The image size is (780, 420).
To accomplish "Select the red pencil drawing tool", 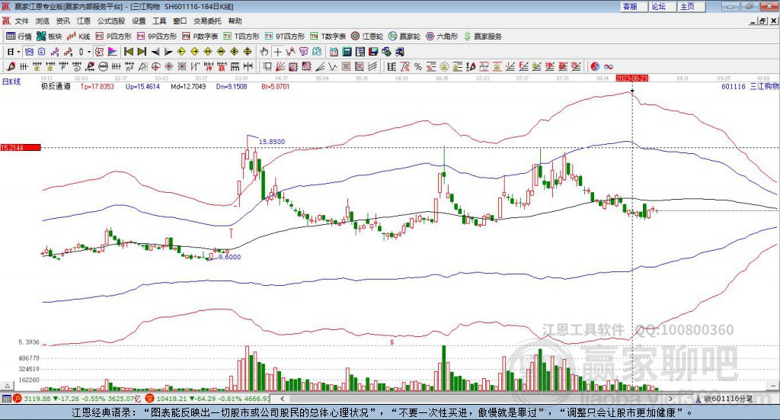I will 11,66.
